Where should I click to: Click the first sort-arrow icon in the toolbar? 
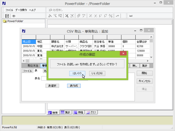pos(100,16)
